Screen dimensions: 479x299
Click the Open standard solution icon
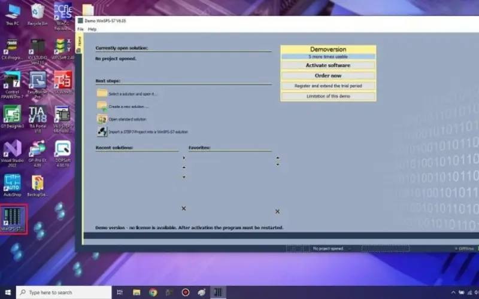102,119
